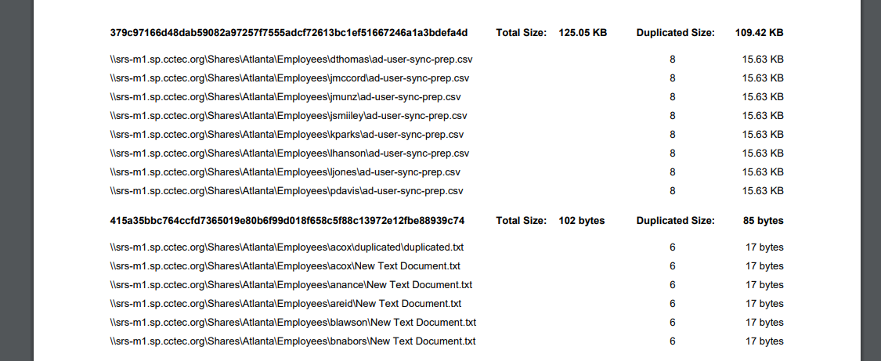Click the ljones ad-user-sync-prep.csv path
Image resolution: width=881 pixels, height=361 pixels.
point(285,172)
